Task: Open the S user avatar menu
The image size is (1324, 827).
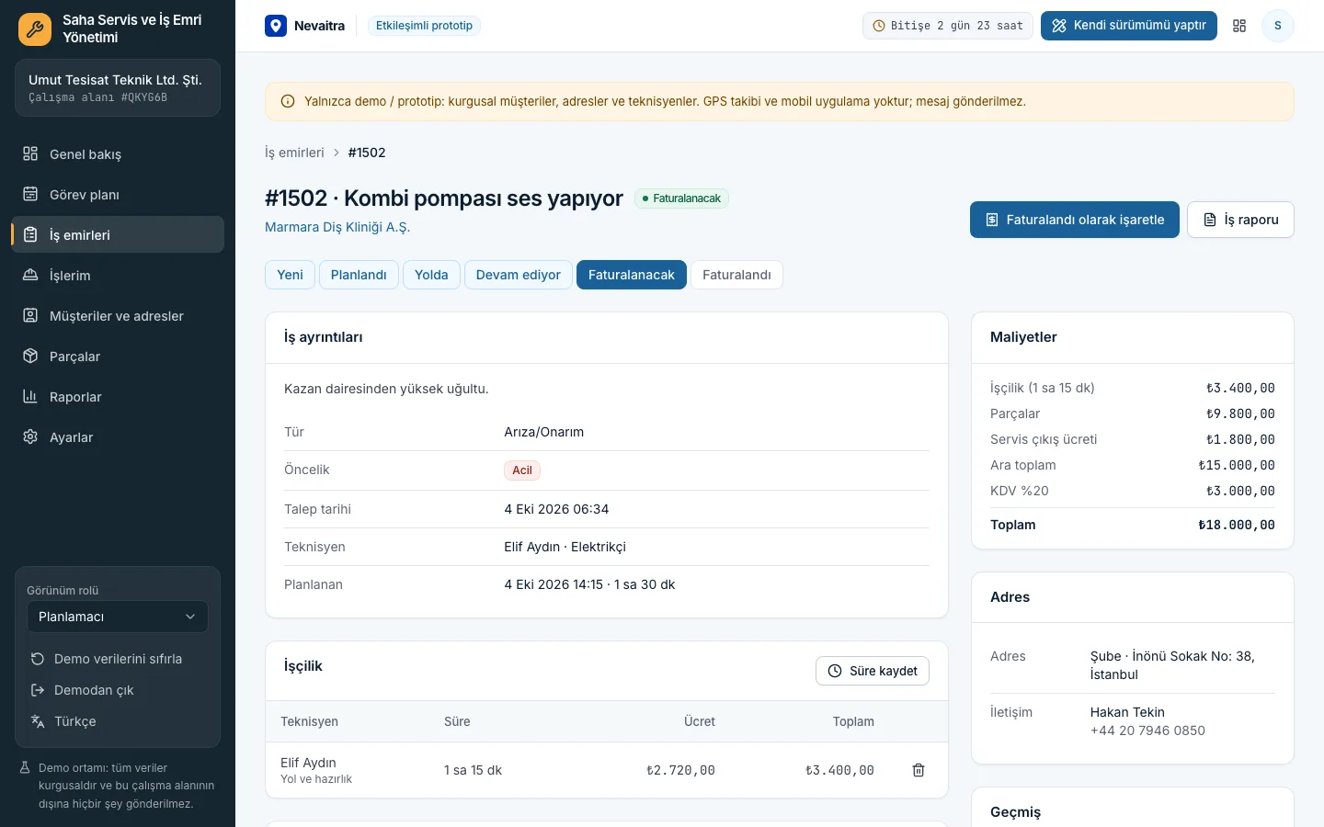Action: (1278, 26)
